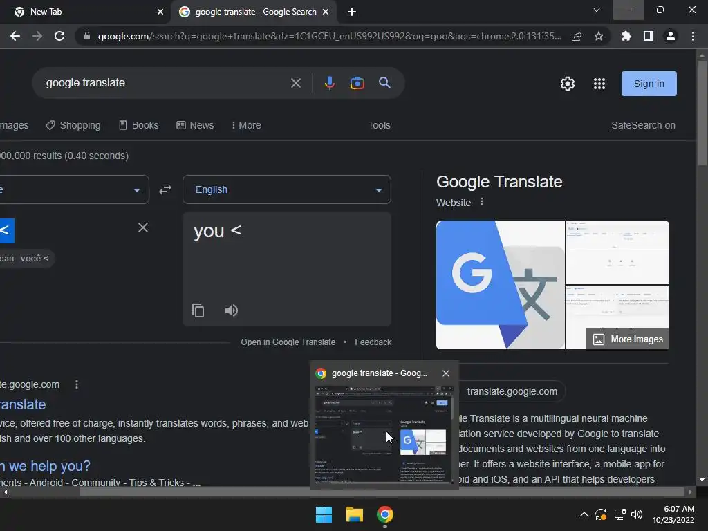The image size is (708, 531).
Task: Open the clock and date flyout
Action: click(673, 514)
